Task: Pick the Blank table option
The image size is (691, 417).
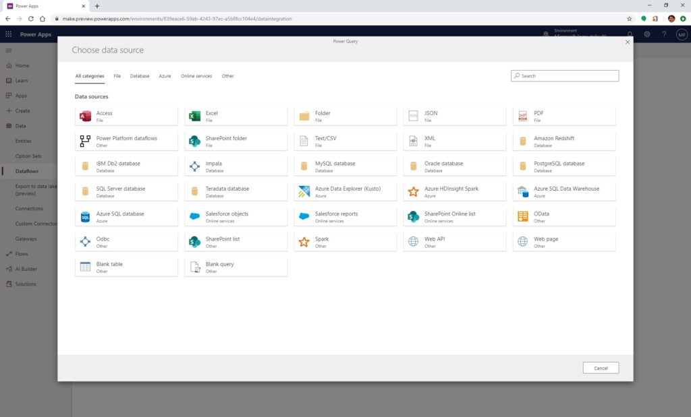Action: click(x=126, y=266)
